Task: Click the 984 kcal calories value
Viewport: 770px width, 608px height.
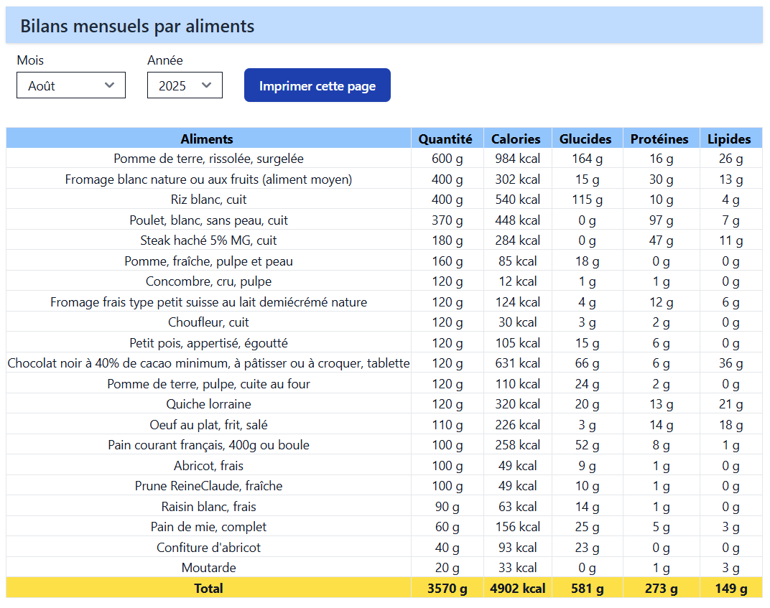Action: click(x=518, y=159)
